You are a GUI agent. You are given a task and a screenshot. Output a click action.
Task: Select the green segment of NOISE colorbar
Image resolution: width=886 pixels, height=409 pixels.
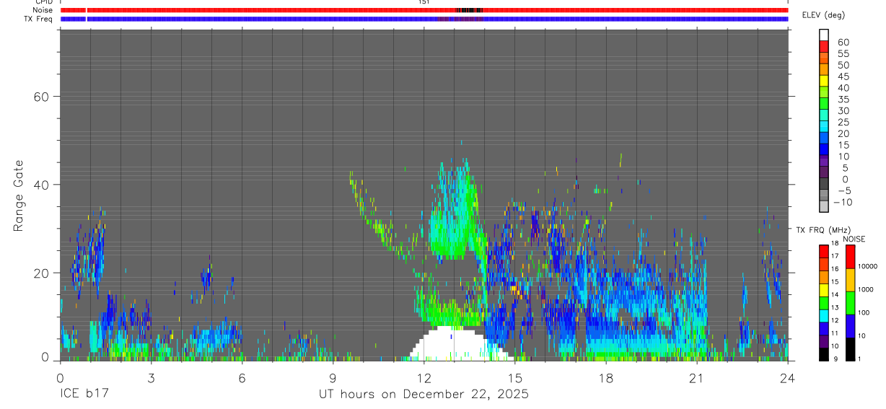pos(850,303)
